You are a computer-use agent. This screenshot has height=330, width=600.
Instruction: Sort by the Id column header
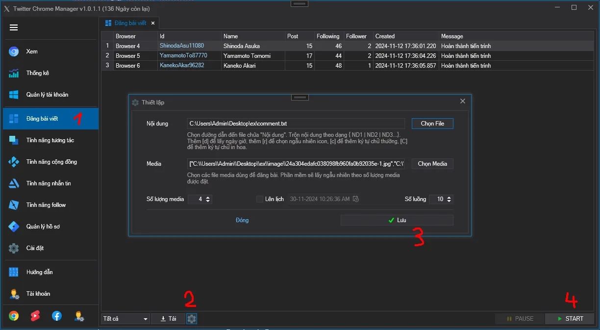189,36
